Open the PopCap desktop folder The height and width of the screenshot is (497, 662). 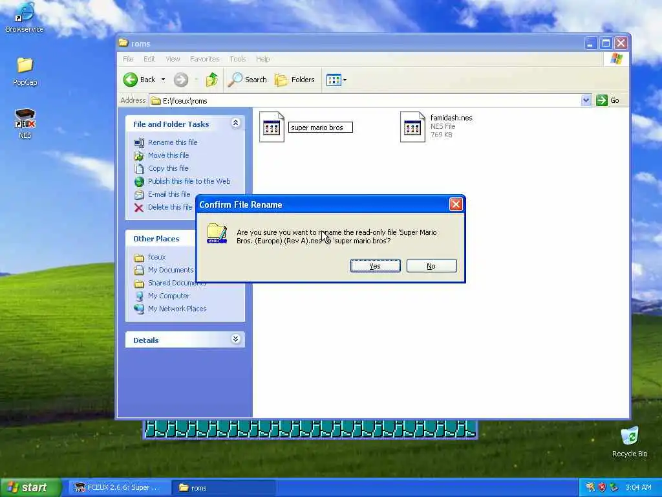[x=25, y=72]
